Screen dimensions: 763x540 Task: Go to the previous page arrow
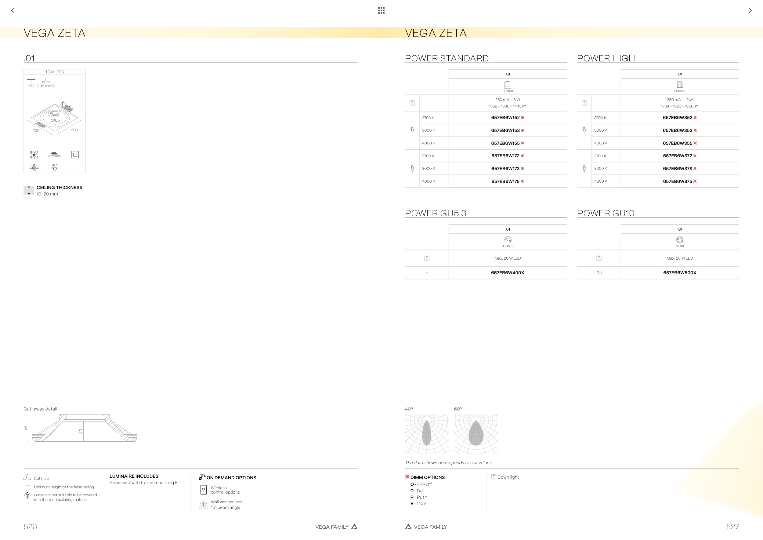[13, 11]
